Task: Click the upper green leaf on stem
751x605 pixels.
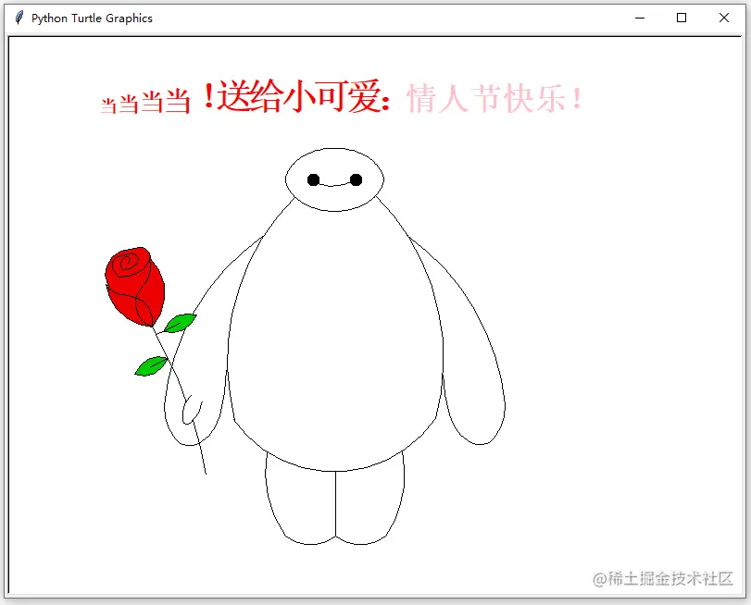Action: pyautogui.click(x=180, y=323)
